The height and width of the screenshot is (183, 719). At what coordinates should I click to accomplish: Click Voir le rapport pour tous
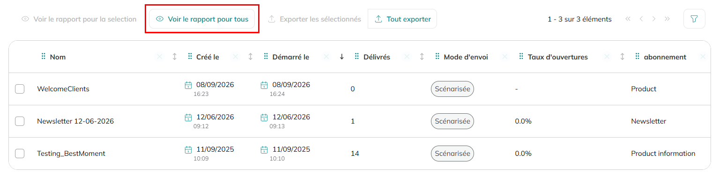click(x=202, y=19)
